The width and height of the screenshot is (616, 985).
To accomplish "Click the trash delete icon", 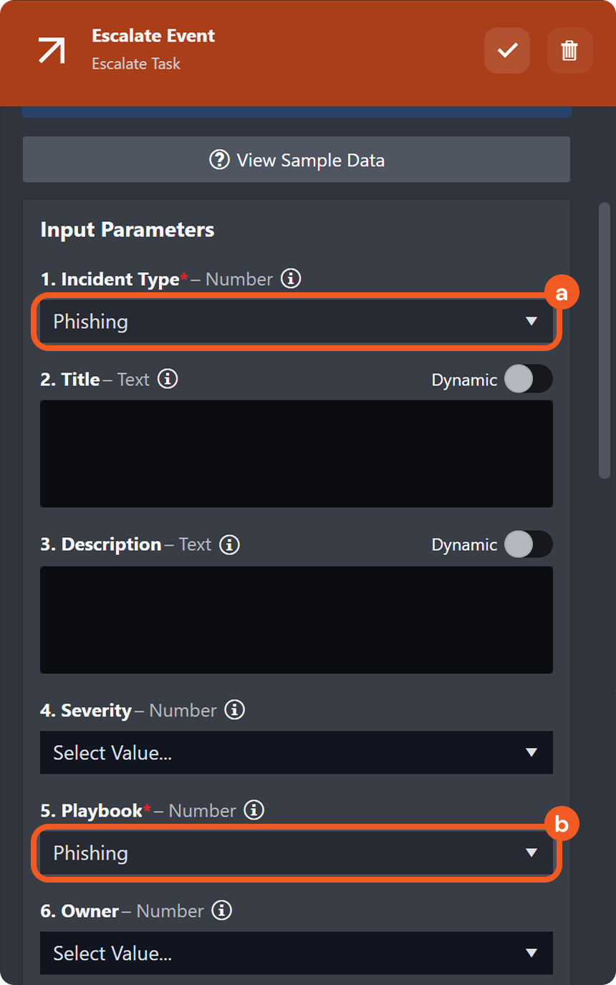I will click(569, 50).
